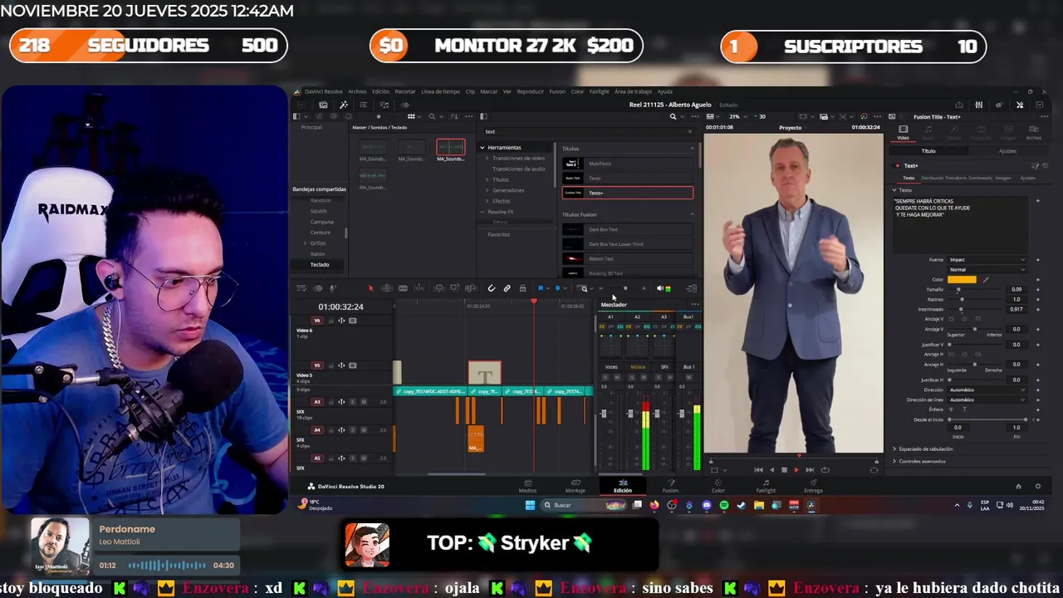The image size is (1063, 598).
Task: Toggle the Mixer panel icon at top right
Action: tap(979, 105)
